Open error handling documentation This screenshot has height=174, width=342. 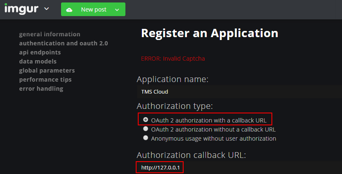click(41, 89)
